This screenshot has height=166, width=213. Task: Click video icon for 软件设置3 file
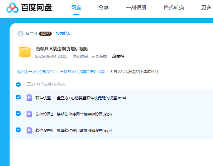(29, 130)
